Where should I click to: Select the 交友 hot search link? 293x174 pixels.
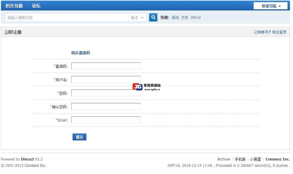(x=185, y=17)
